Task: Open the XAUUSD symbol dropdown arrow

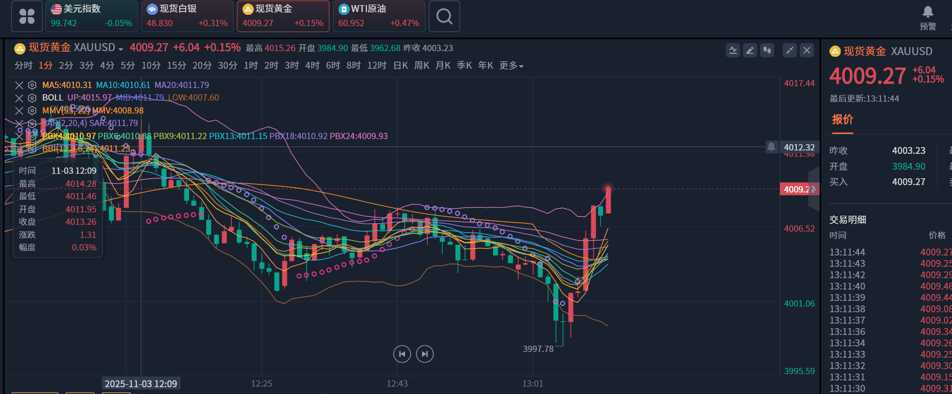Action: coord(120,49)
